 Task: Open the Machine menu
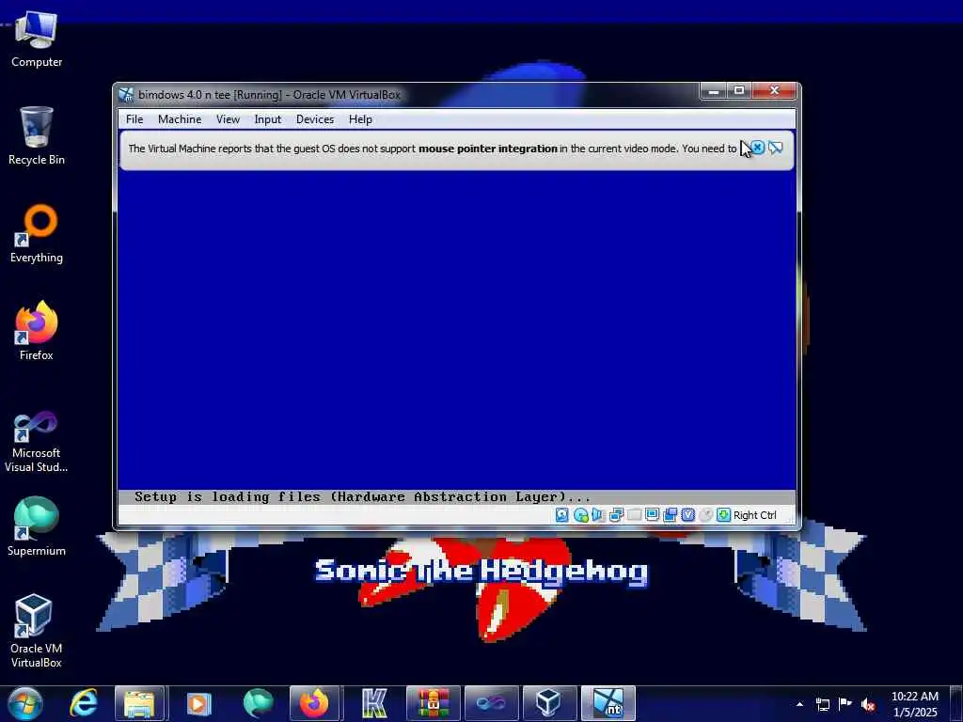click(180, 119)
